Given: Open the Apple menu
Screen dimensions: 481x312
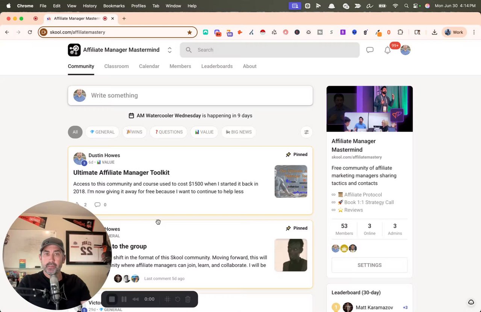Looking at the screenshot, I should pyautogui.click(x=8, y=6).
